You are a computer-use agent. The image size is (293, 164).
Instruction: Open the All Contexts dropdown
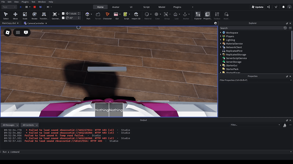point(29,125)
